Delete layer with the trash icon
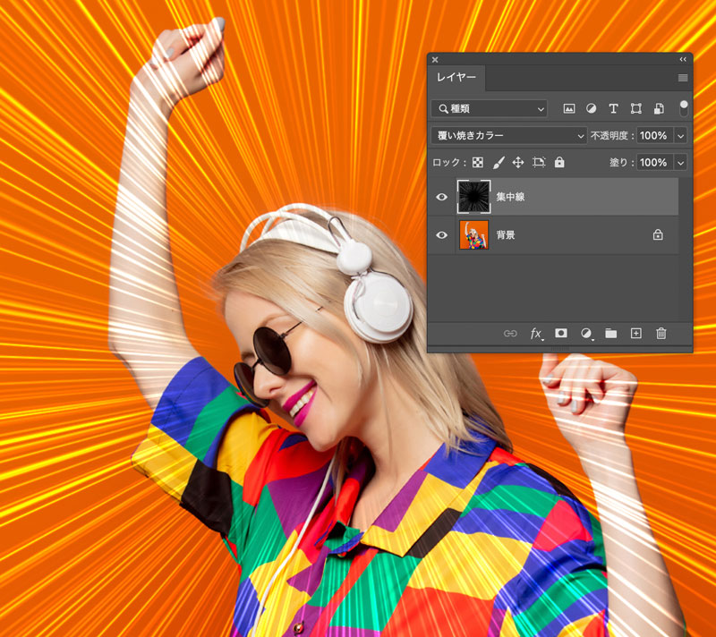716x637 pixels. coord(661,333)
